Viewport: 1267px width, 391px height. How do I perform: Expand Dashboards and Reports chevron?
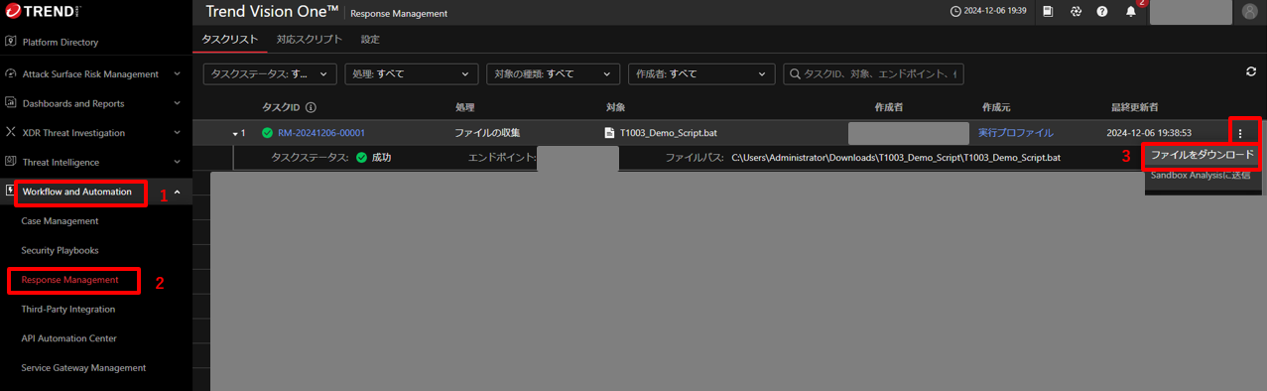(x=177, y=103)
